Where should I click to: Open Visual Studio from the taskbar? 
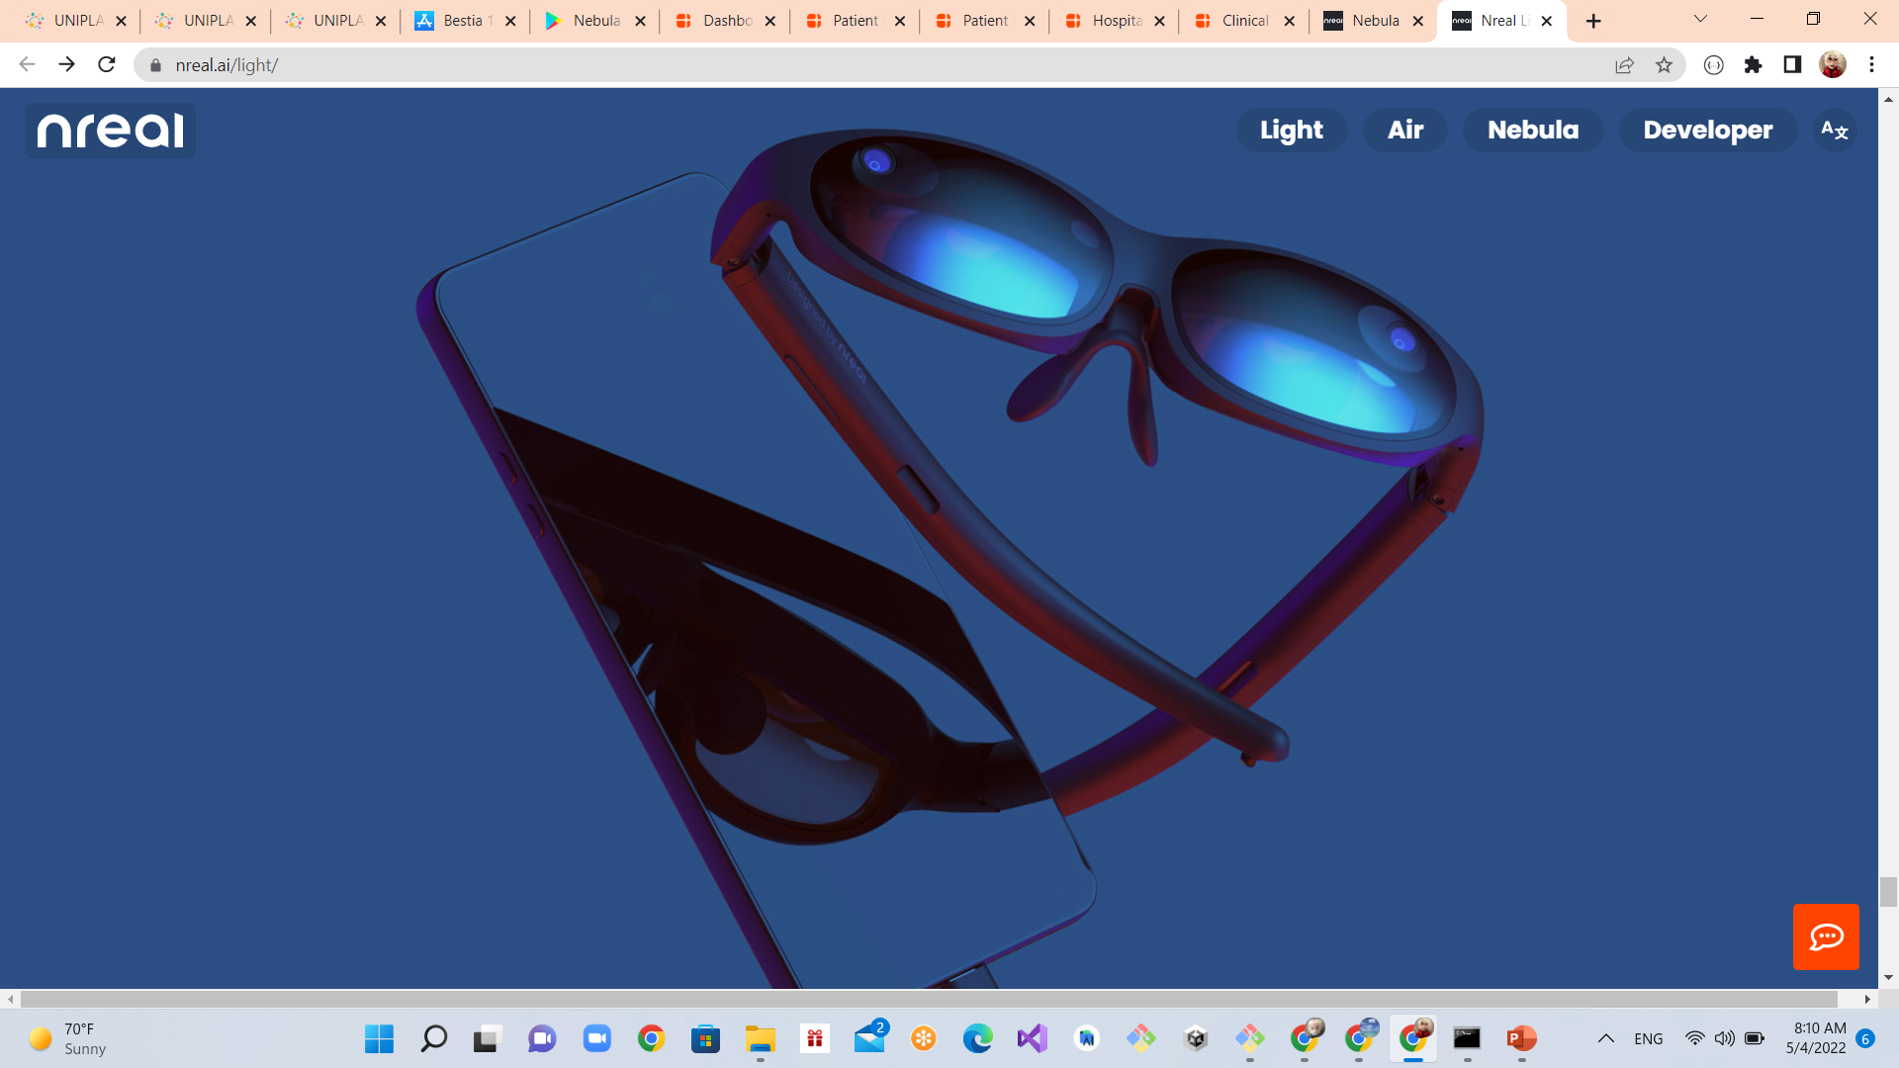point(1032,1039)
